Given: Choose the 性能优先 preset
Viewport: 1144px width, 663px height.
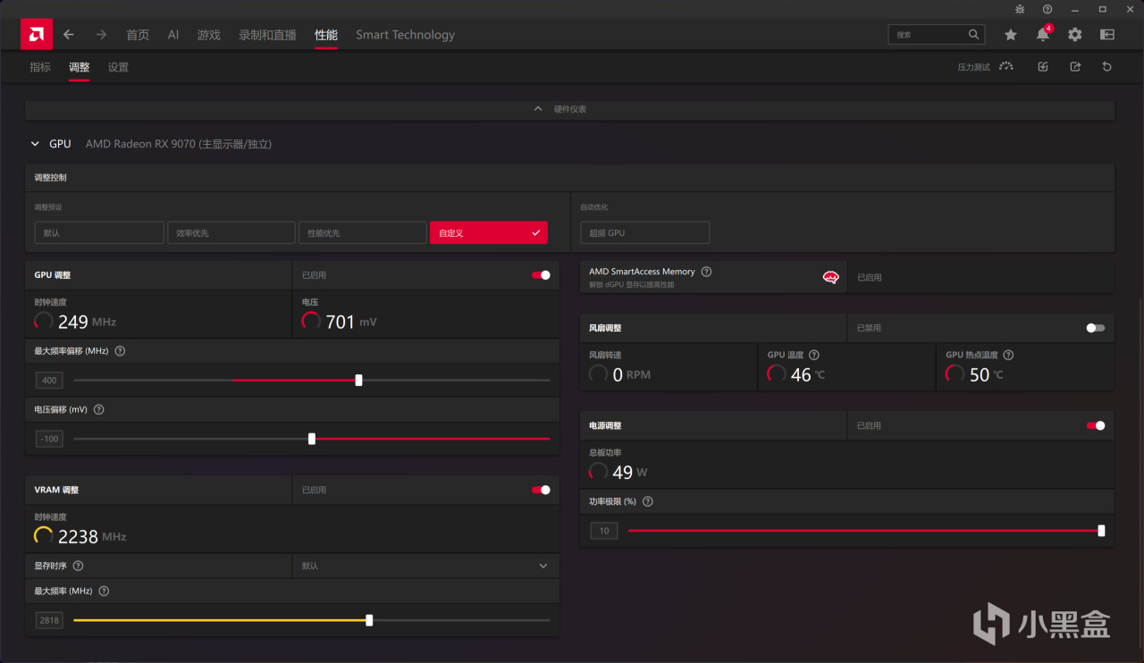Looking at the screenshot, I should tap(363, 233).
